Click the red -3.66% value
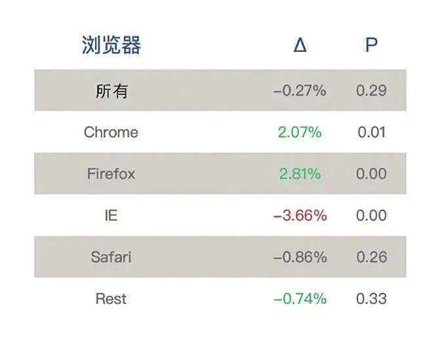Viewport: 438px width, 342px height. [300, 216]
